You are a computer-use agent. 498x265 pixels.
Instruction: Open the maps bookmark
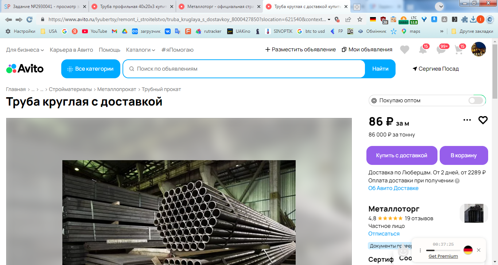pyautogui.click(x=411, y=31)
